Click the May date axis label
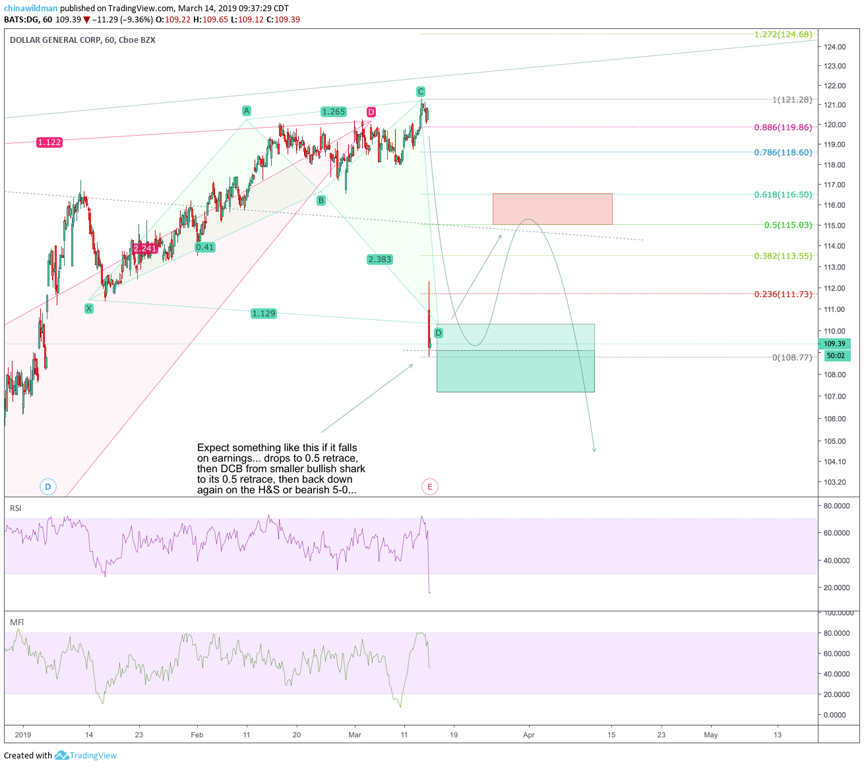Viewport: 864px width, 767px height. [x=711, y=735]
